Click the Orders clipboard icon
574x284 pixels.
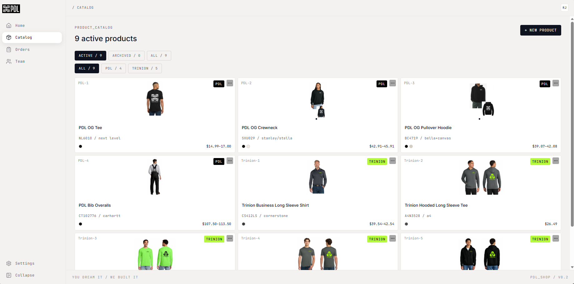pos(9,50)
